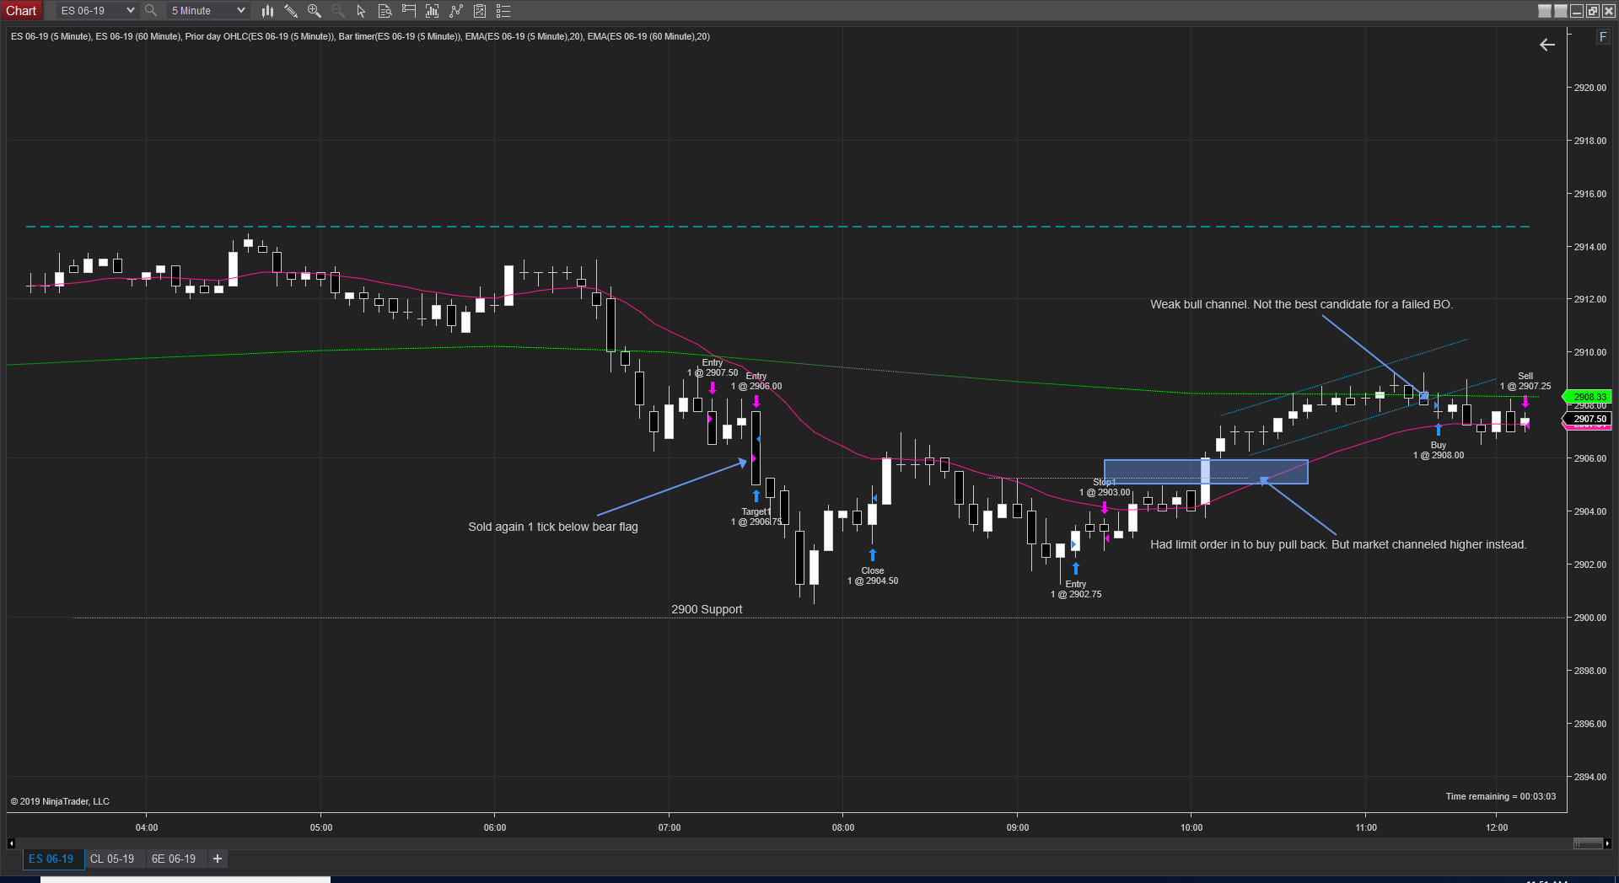This screenshot has height=883, width=1619.
Task: Select the pointer cursor tool
Action: [x=362, y=11]
